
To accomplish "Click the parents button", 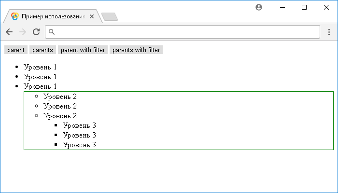I will pyautogui.click(x=42, y=50).
